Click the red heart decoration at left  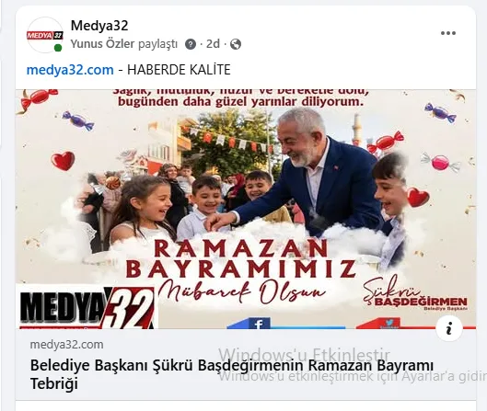pyautogui.click(x=63, y=161)
